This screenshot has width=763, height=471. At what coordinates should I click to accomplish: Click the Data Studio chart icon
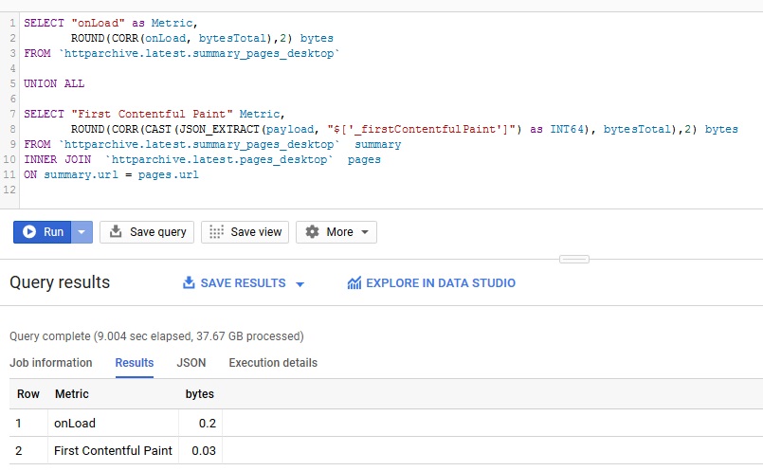pos(354,283)
